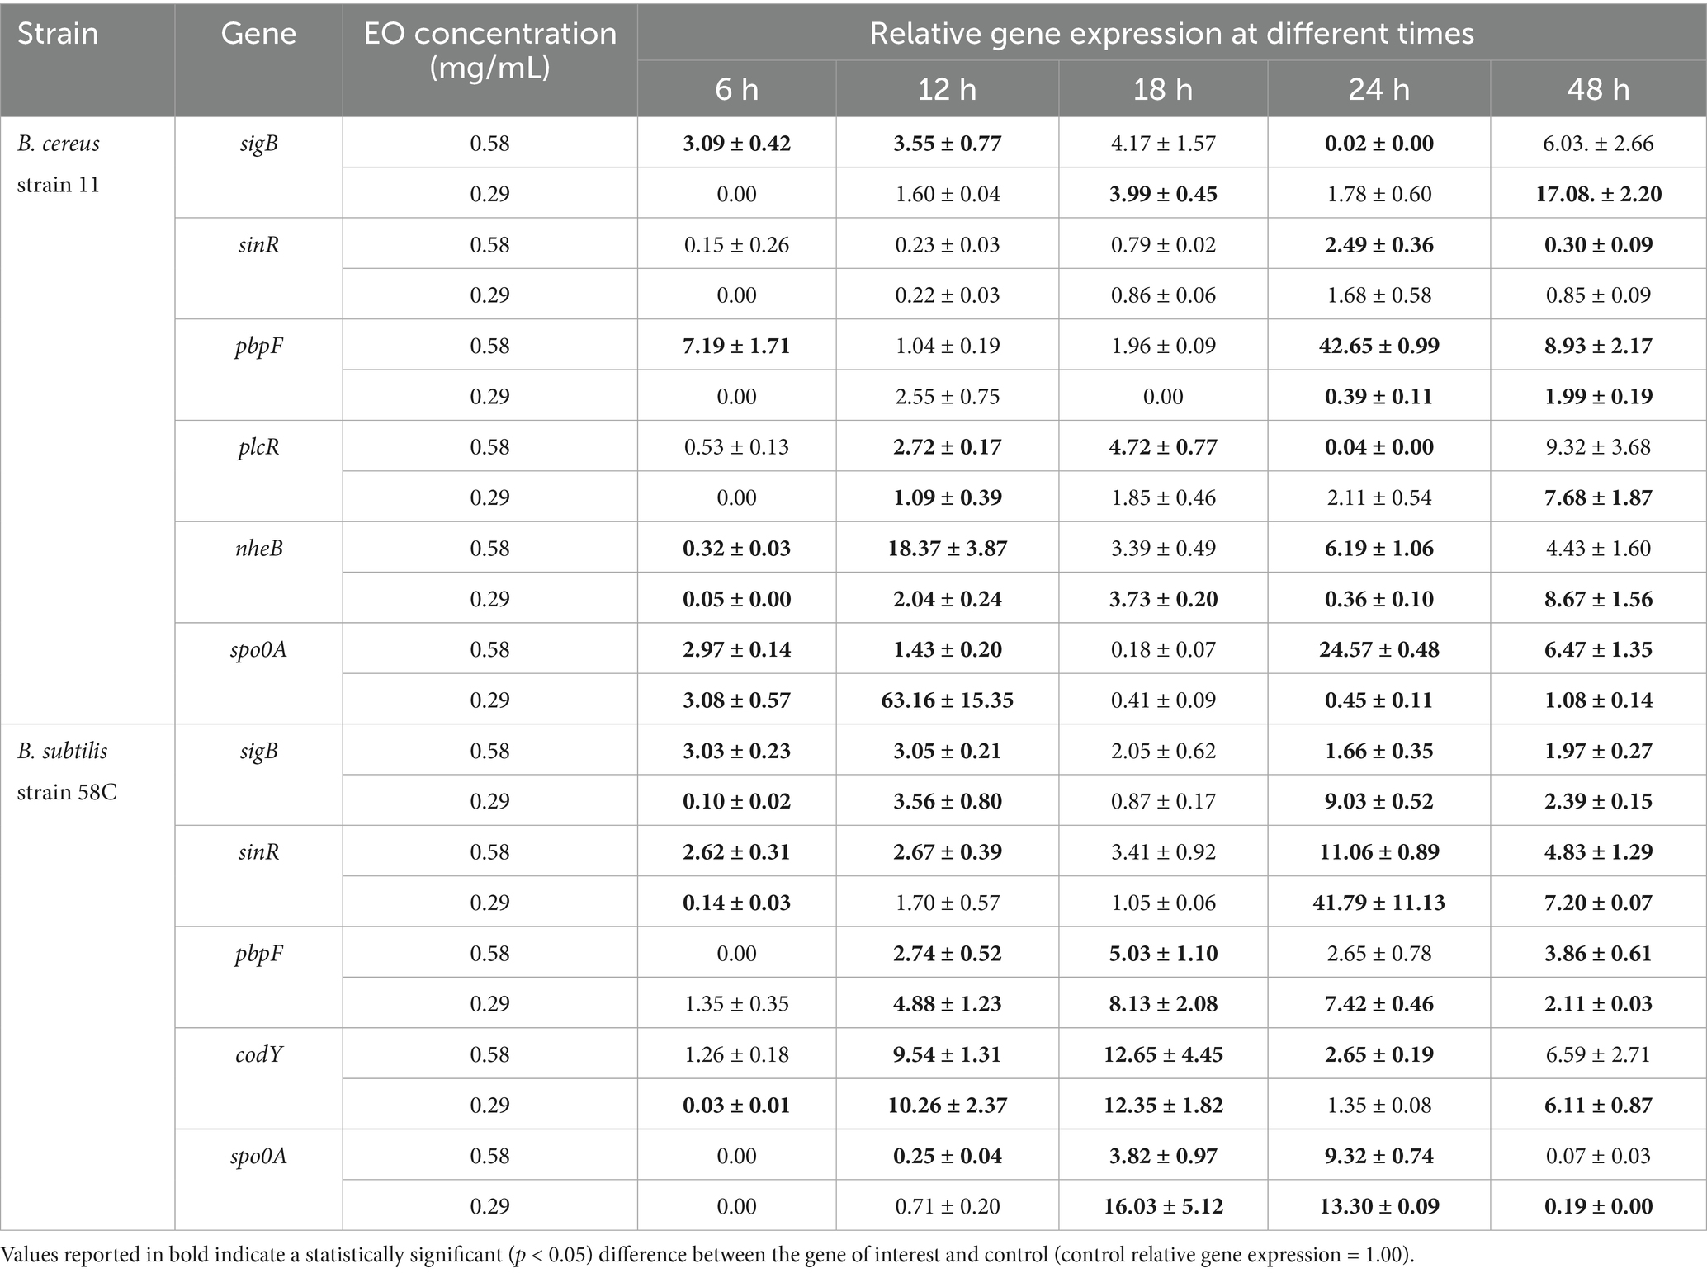Select the plcR gene cell

258,447
